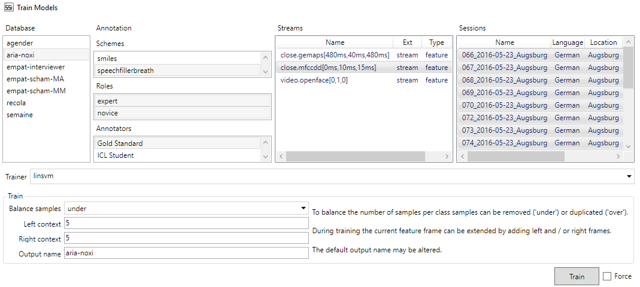The height and width of the screenshot is (287, 640).
Task: Click the Train button
Action: point(576,276)
